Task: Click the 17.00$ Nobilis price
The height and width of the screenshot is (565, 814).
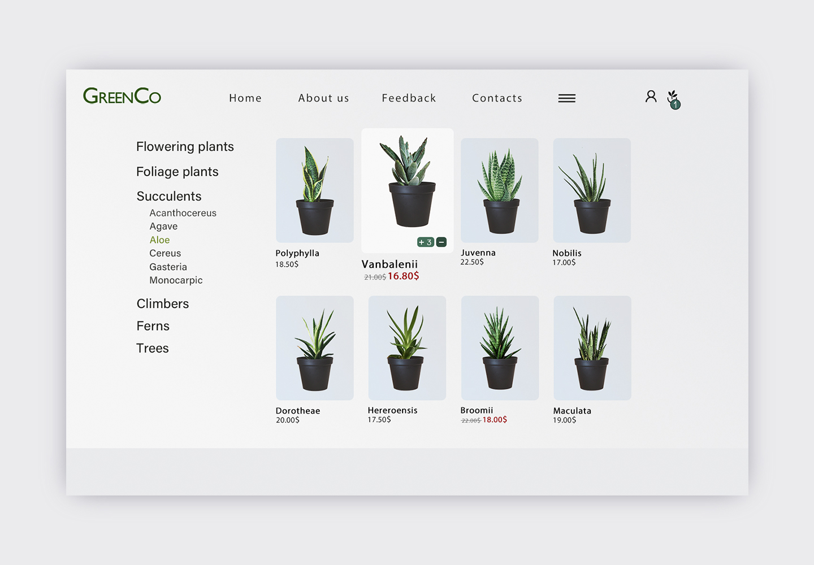Action: [564, 263]
